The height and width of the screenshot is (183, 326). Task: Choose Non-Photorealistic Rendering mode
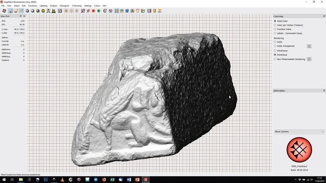(x=289, y=59)
